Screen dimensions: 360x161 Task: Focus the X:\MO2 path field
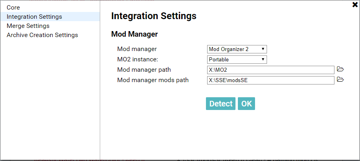point(270,70)
